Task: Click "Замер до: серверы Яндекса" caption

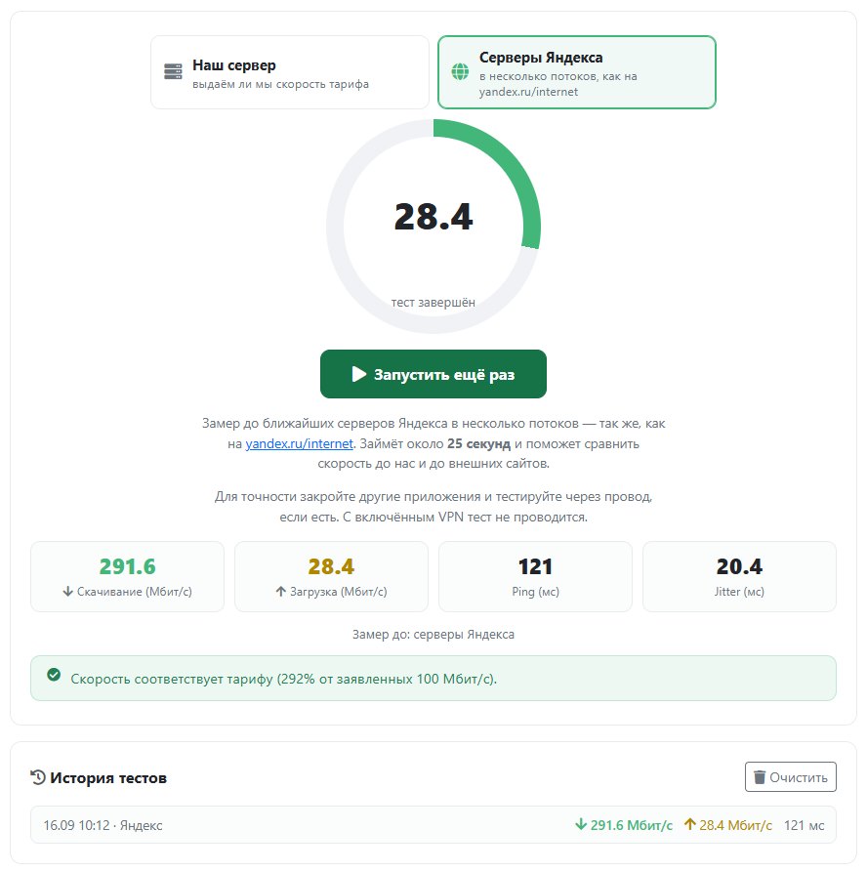Action: (433, 635)
